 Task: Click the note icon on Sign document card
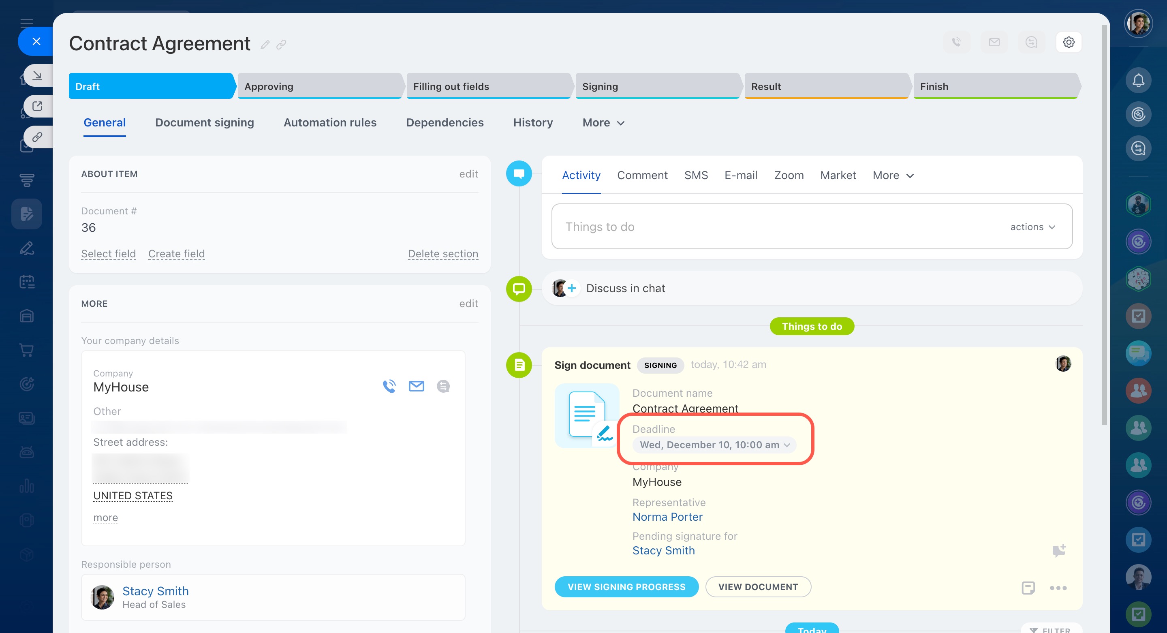1028,588
